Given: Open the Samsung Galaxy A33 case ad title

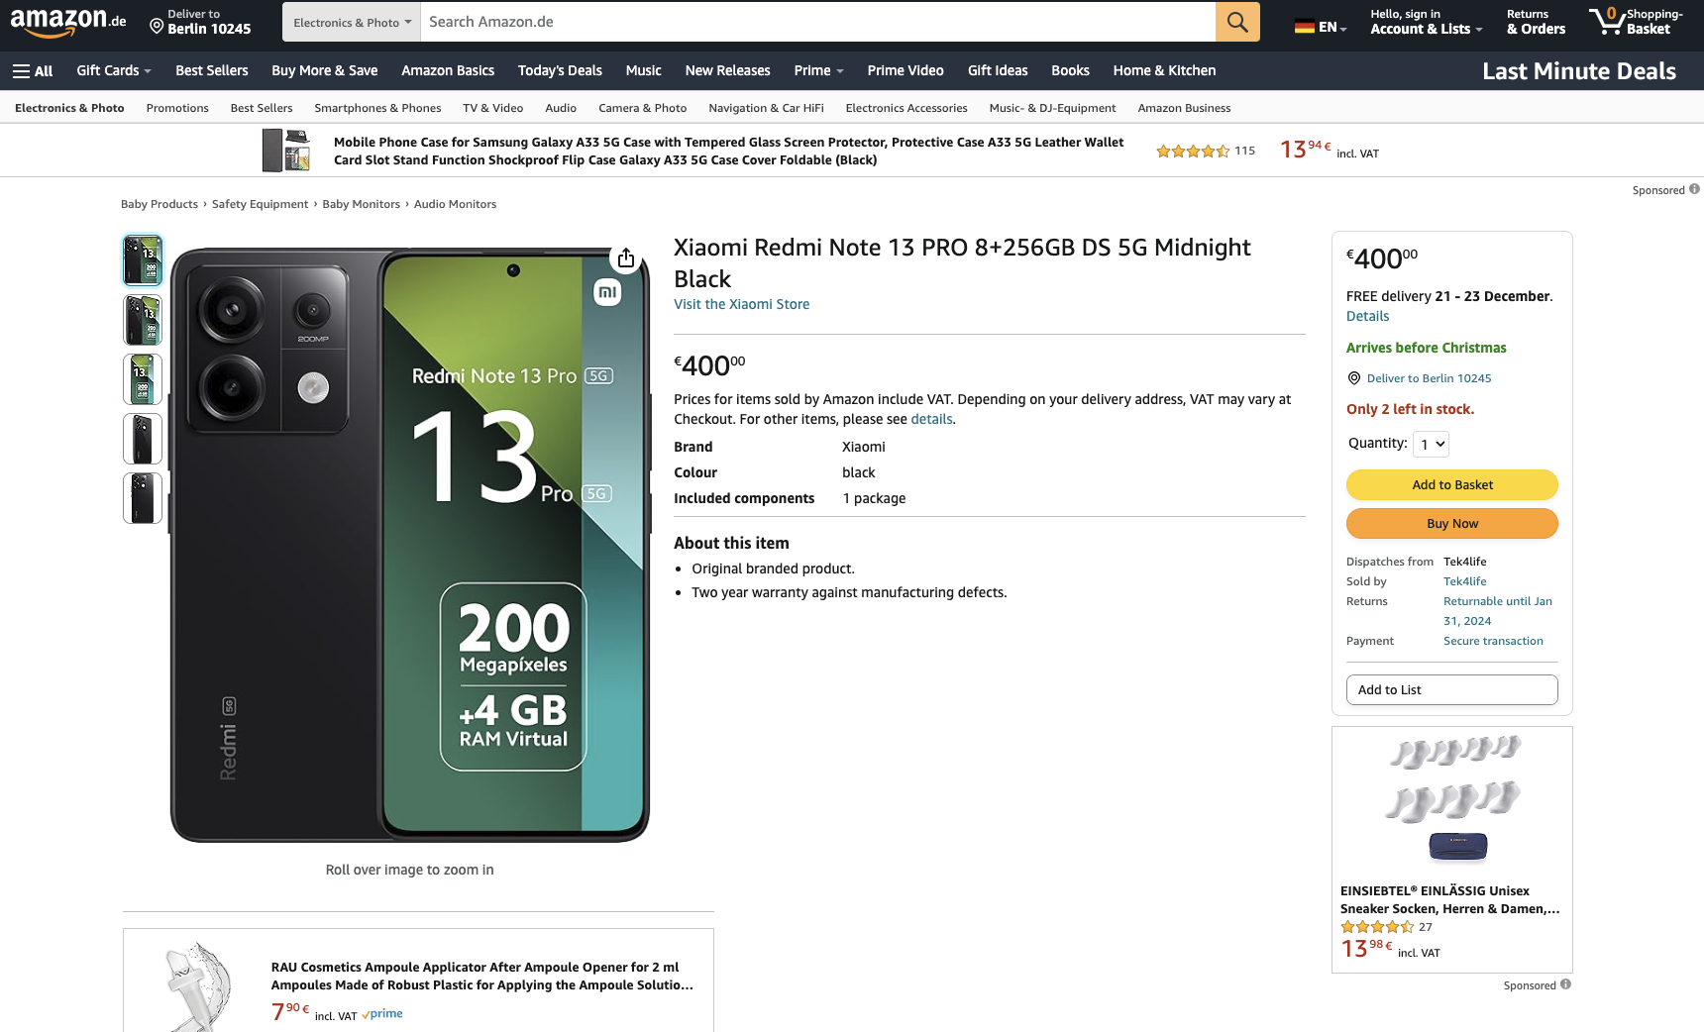Looking at the screenshot, I should tap(728, 151).
